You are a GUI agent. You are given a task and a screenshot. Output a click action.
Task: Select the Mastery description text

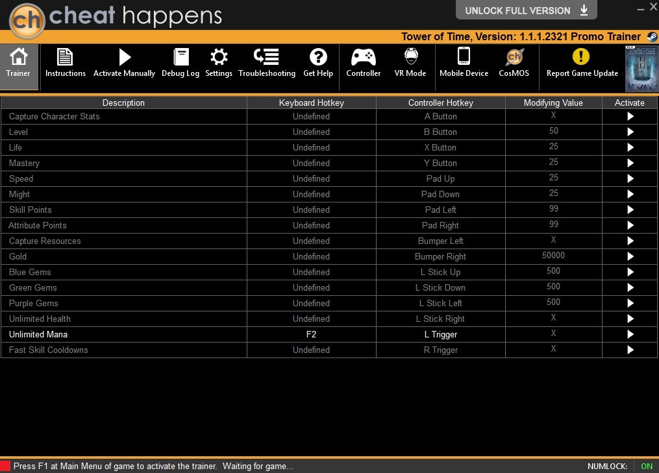[25, 163]
